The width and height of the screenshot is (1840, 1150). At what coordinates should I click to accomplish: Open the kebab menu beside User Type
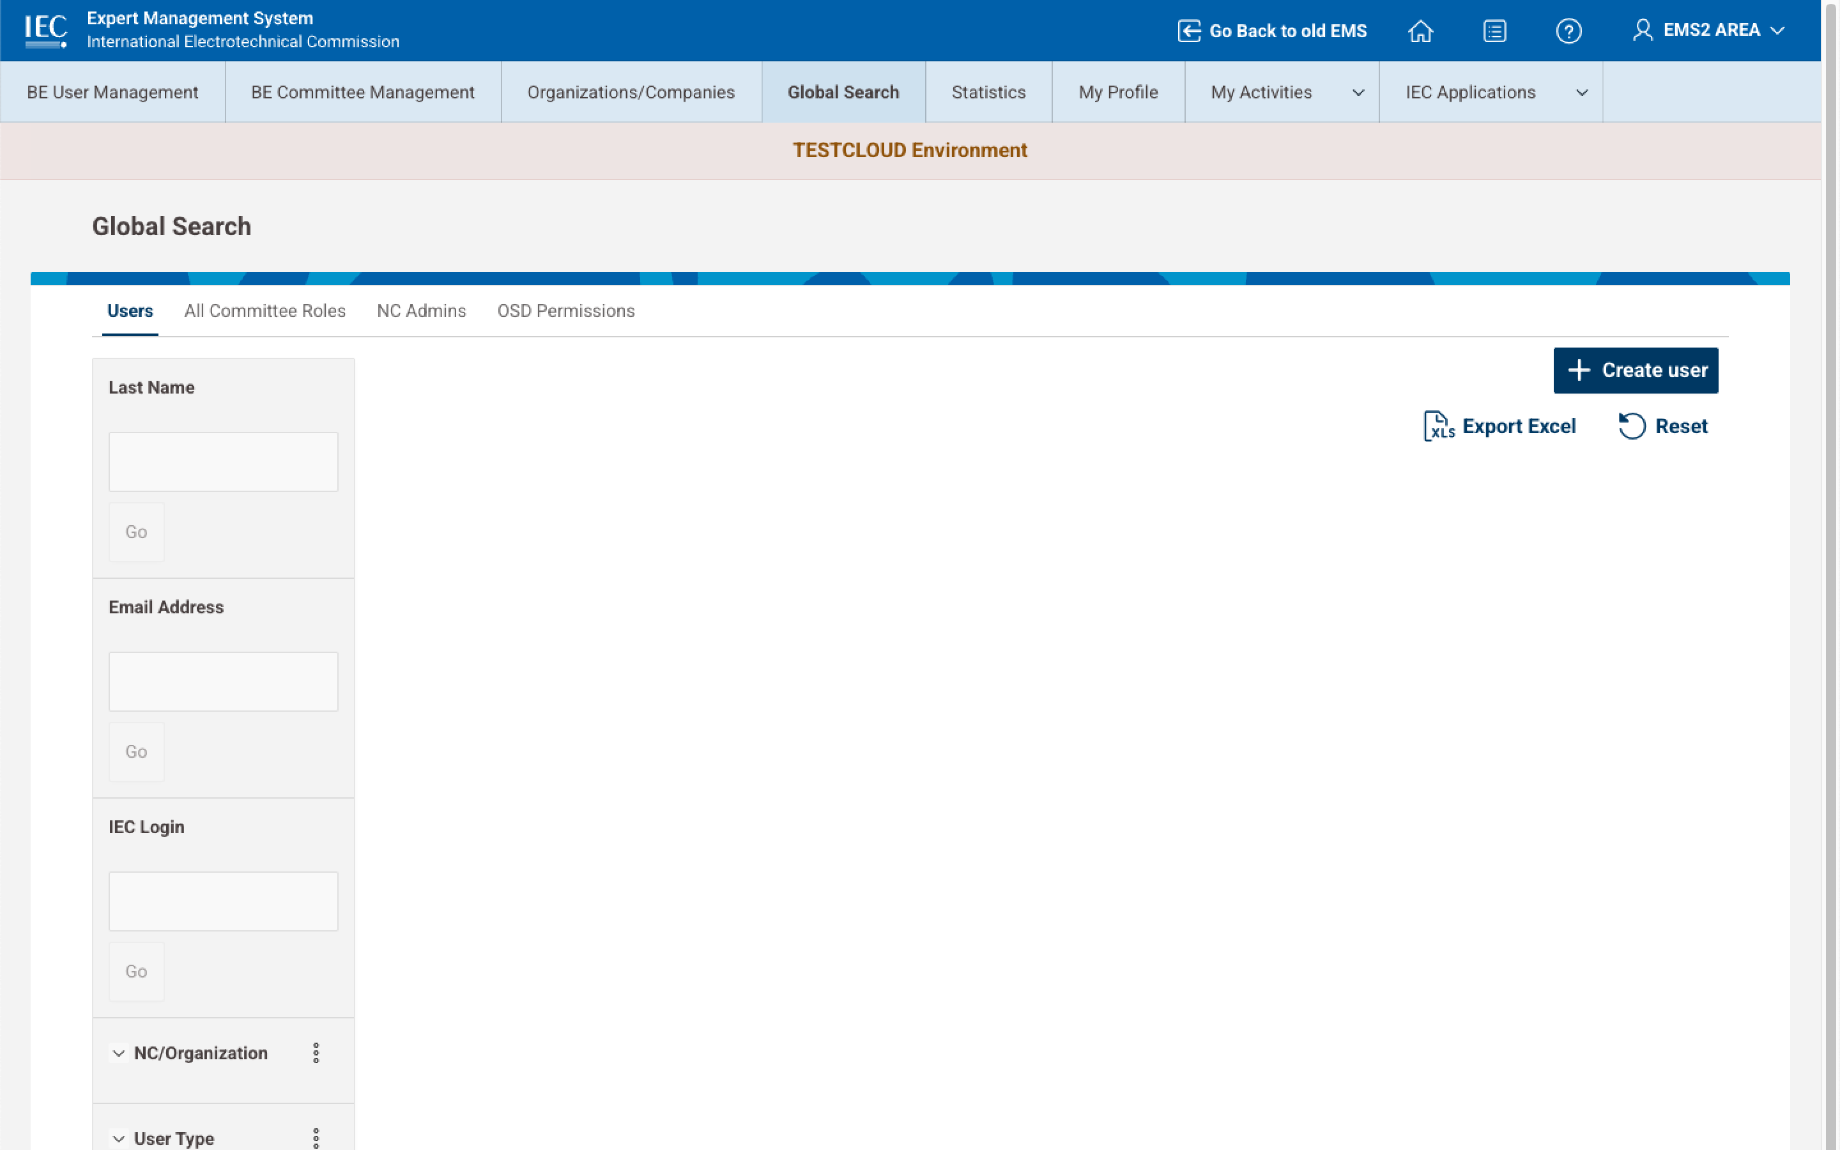tap(317, 1137)
